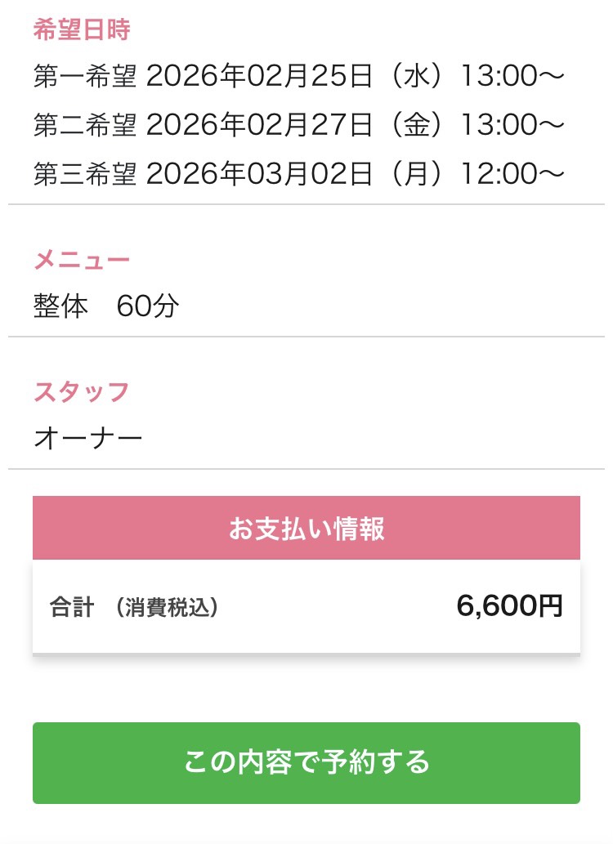Click the 希望日時 section heading
The image size is (613, 844).
pos(82,30)
